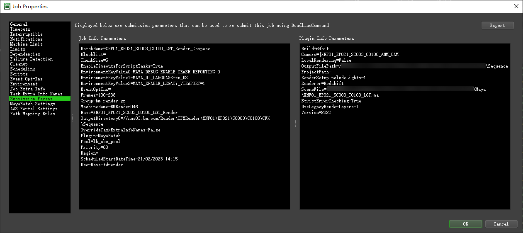Click the Deadline app icon in title bar
The width and height of the screenshot is (523, 233).
point(7,6)
